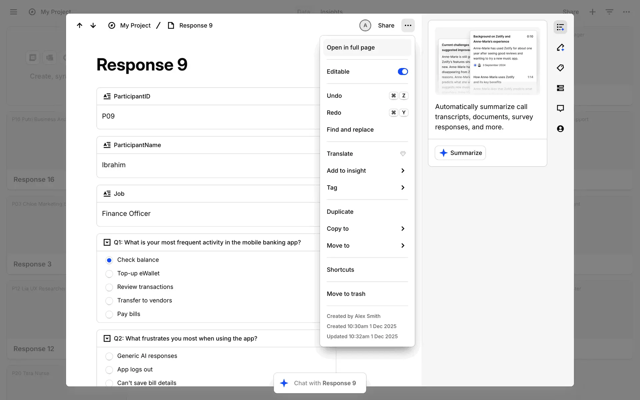Go to next note with down arrow
The width and height of the screenshot is (640, 400).
point(93,25)
